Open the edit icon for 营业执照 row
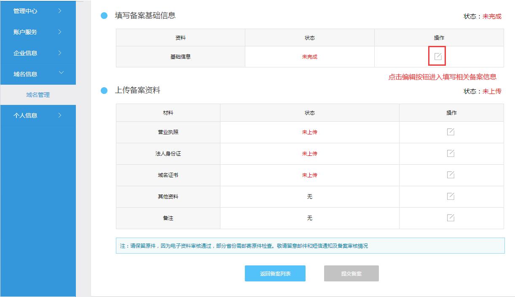Viewport: 515px width, 297px height. point(451,131)
